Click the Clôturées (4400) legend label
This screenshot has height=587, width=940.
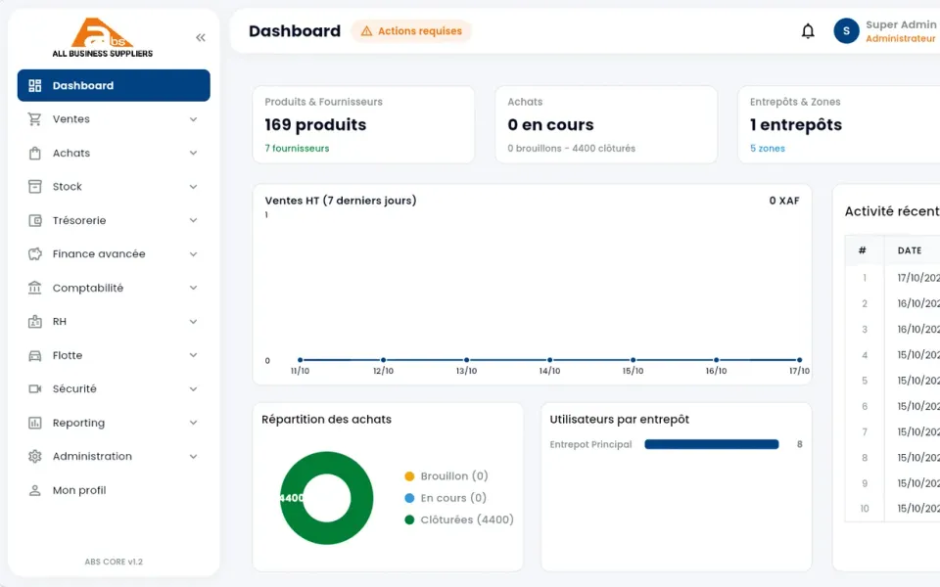tap(467, 519)
